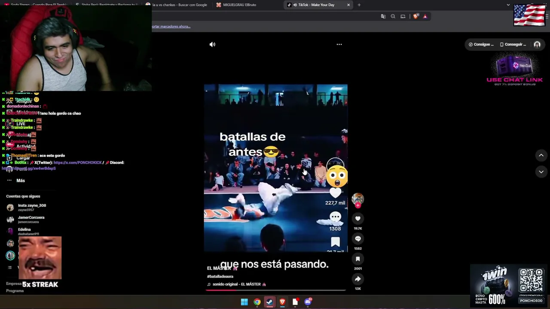Open Steam from the taskbar
Screen dimensions: 550x309
click(269, 302)
